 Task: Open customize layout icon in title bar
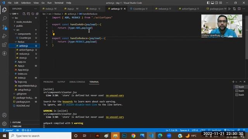pyautogui.click(x=220, y=3)
